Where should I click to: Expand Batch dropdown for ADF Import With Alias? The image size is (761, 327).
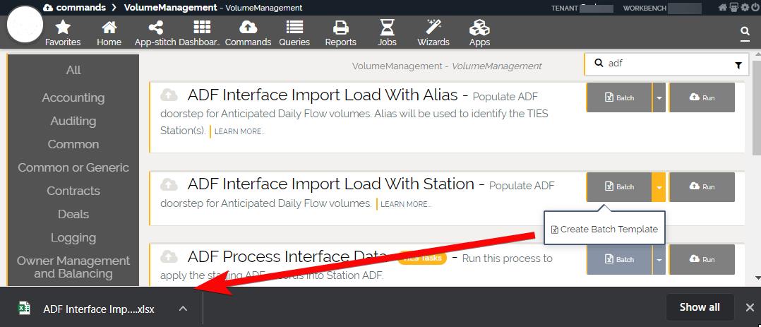pos(659,98)
